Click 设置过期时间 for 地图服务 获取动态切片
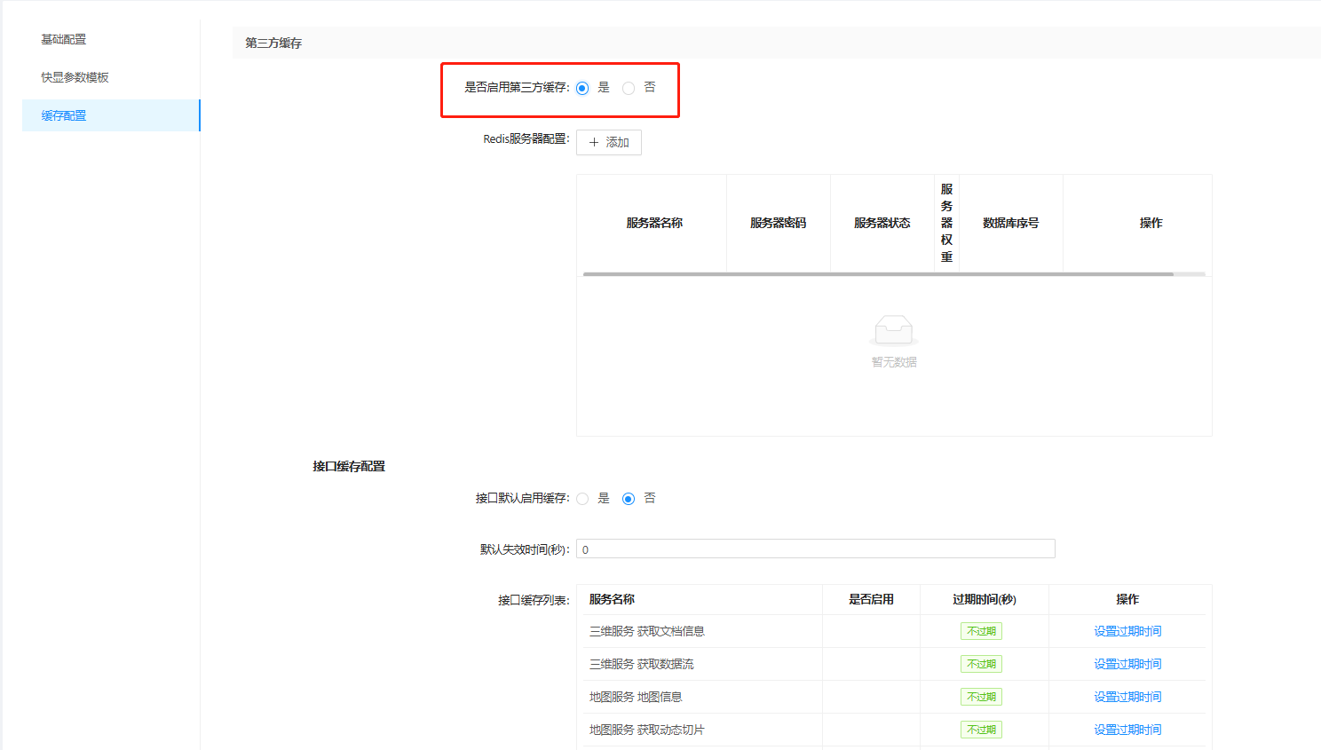This screenshot has width=1321, height=750. tap(1127, 730)
